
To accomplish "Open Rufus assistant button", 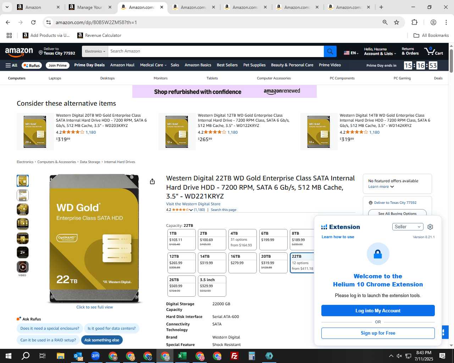I will click(32, 65).
